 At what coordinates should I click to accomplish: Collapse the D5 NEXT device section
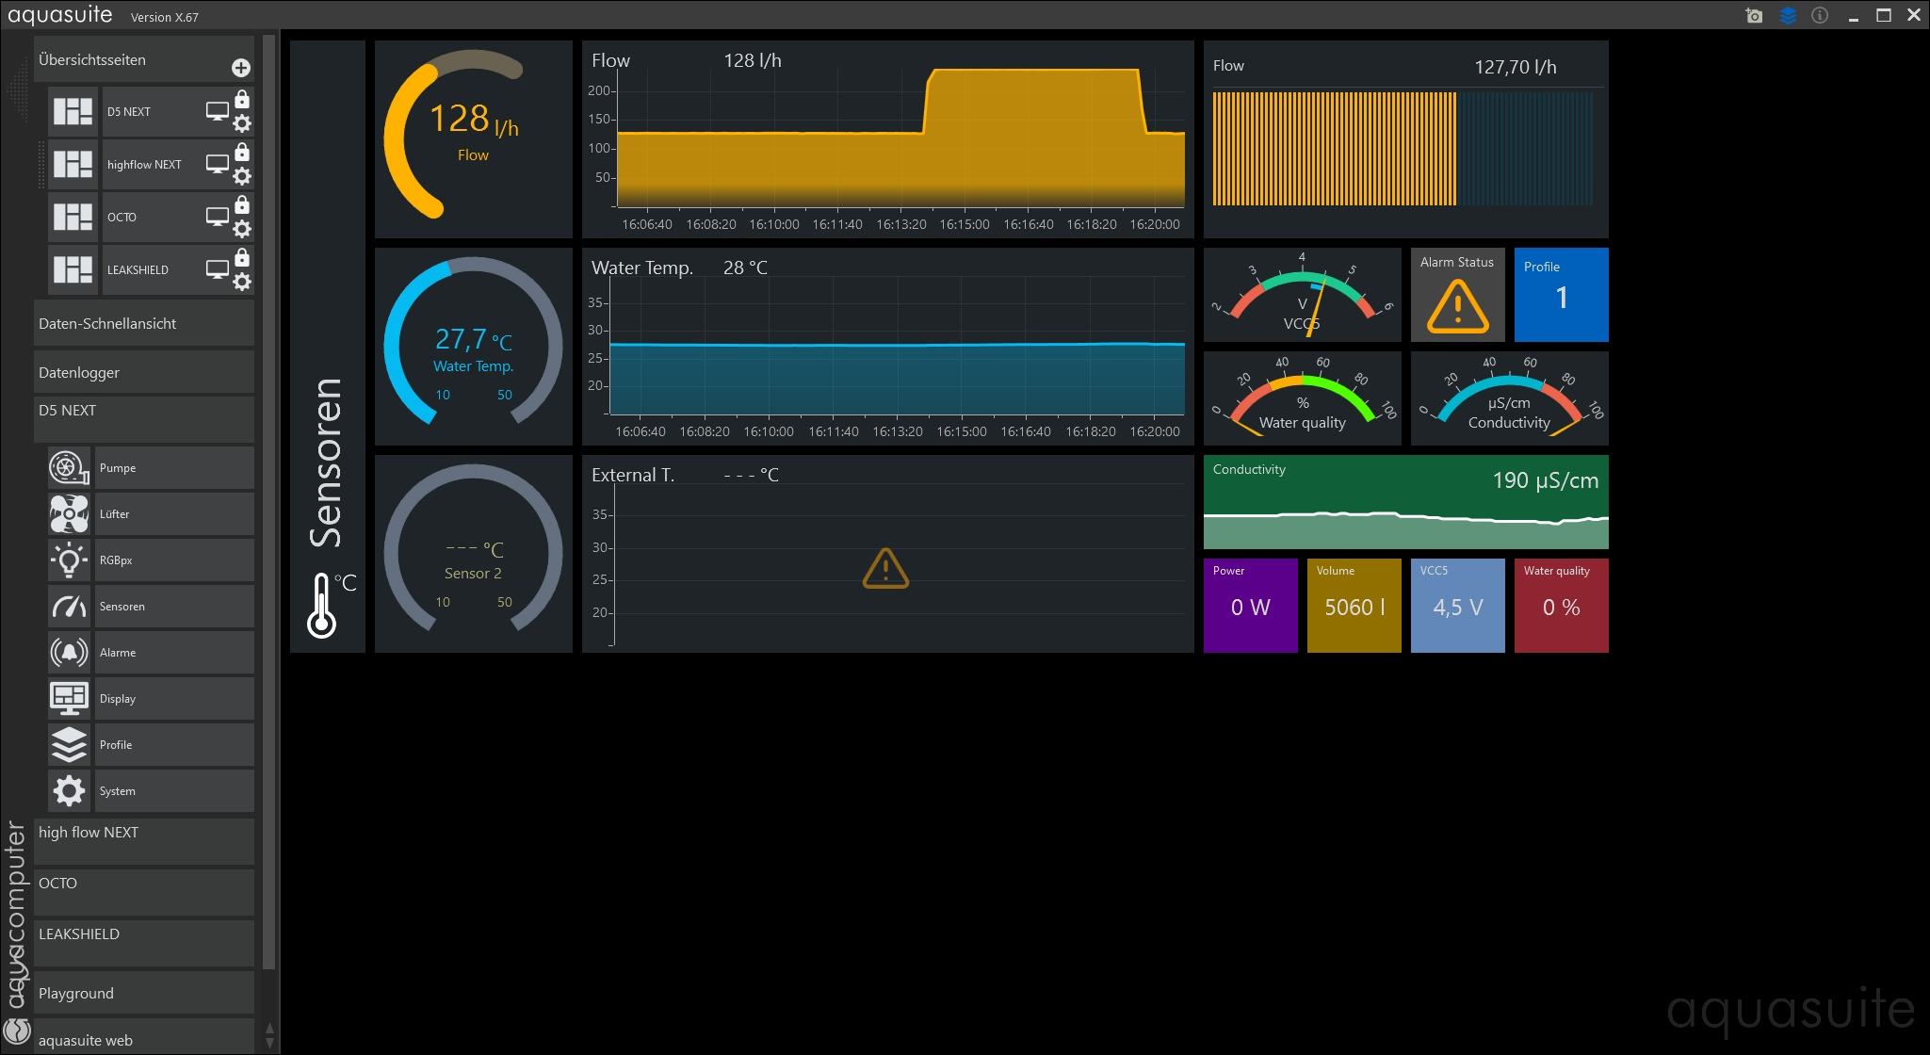tap(143, 419)
